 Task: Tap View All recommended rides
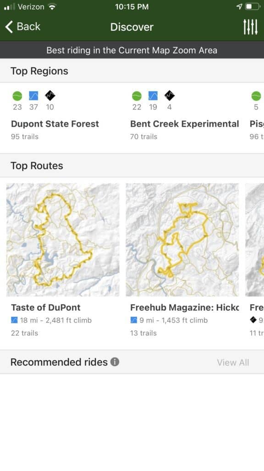233,362
